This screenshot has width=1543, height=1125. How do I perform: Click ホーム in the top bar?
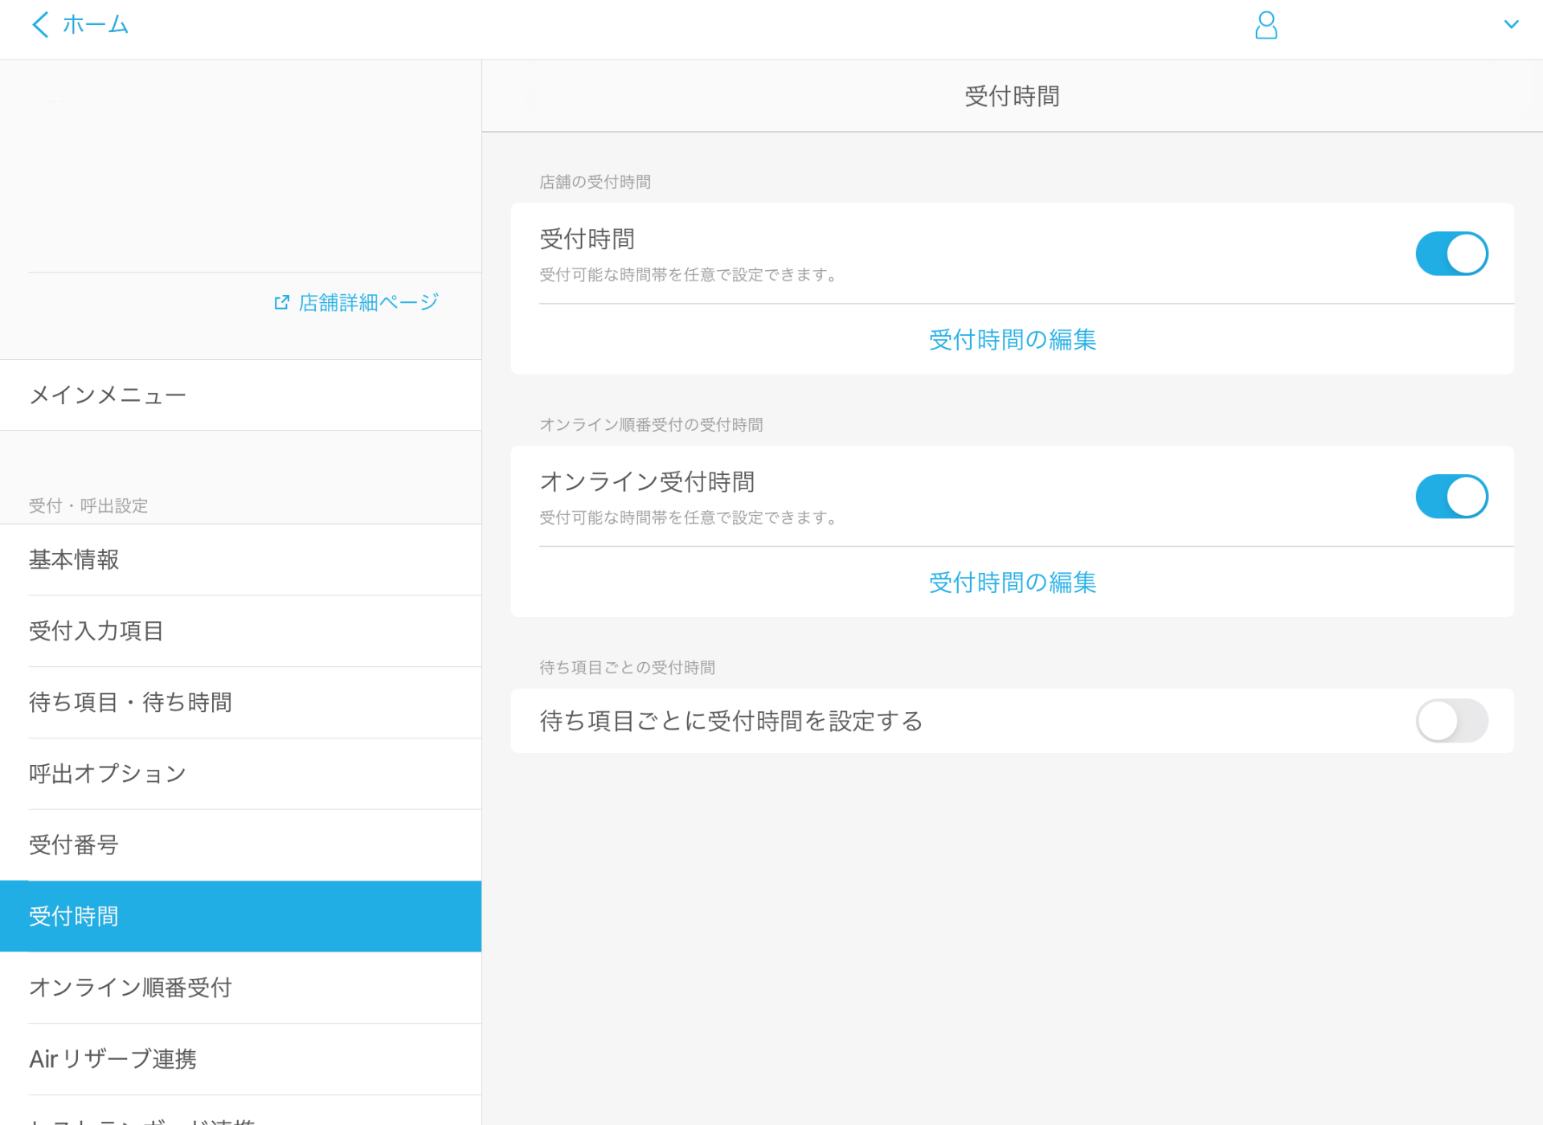click(x=95, y=24)
